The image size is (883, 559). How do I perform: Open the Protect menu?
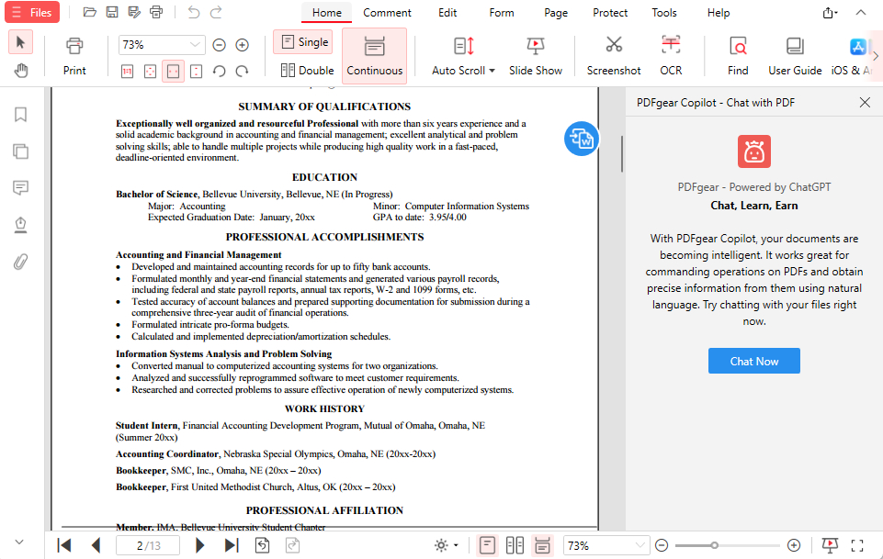[x=610, y=13]
